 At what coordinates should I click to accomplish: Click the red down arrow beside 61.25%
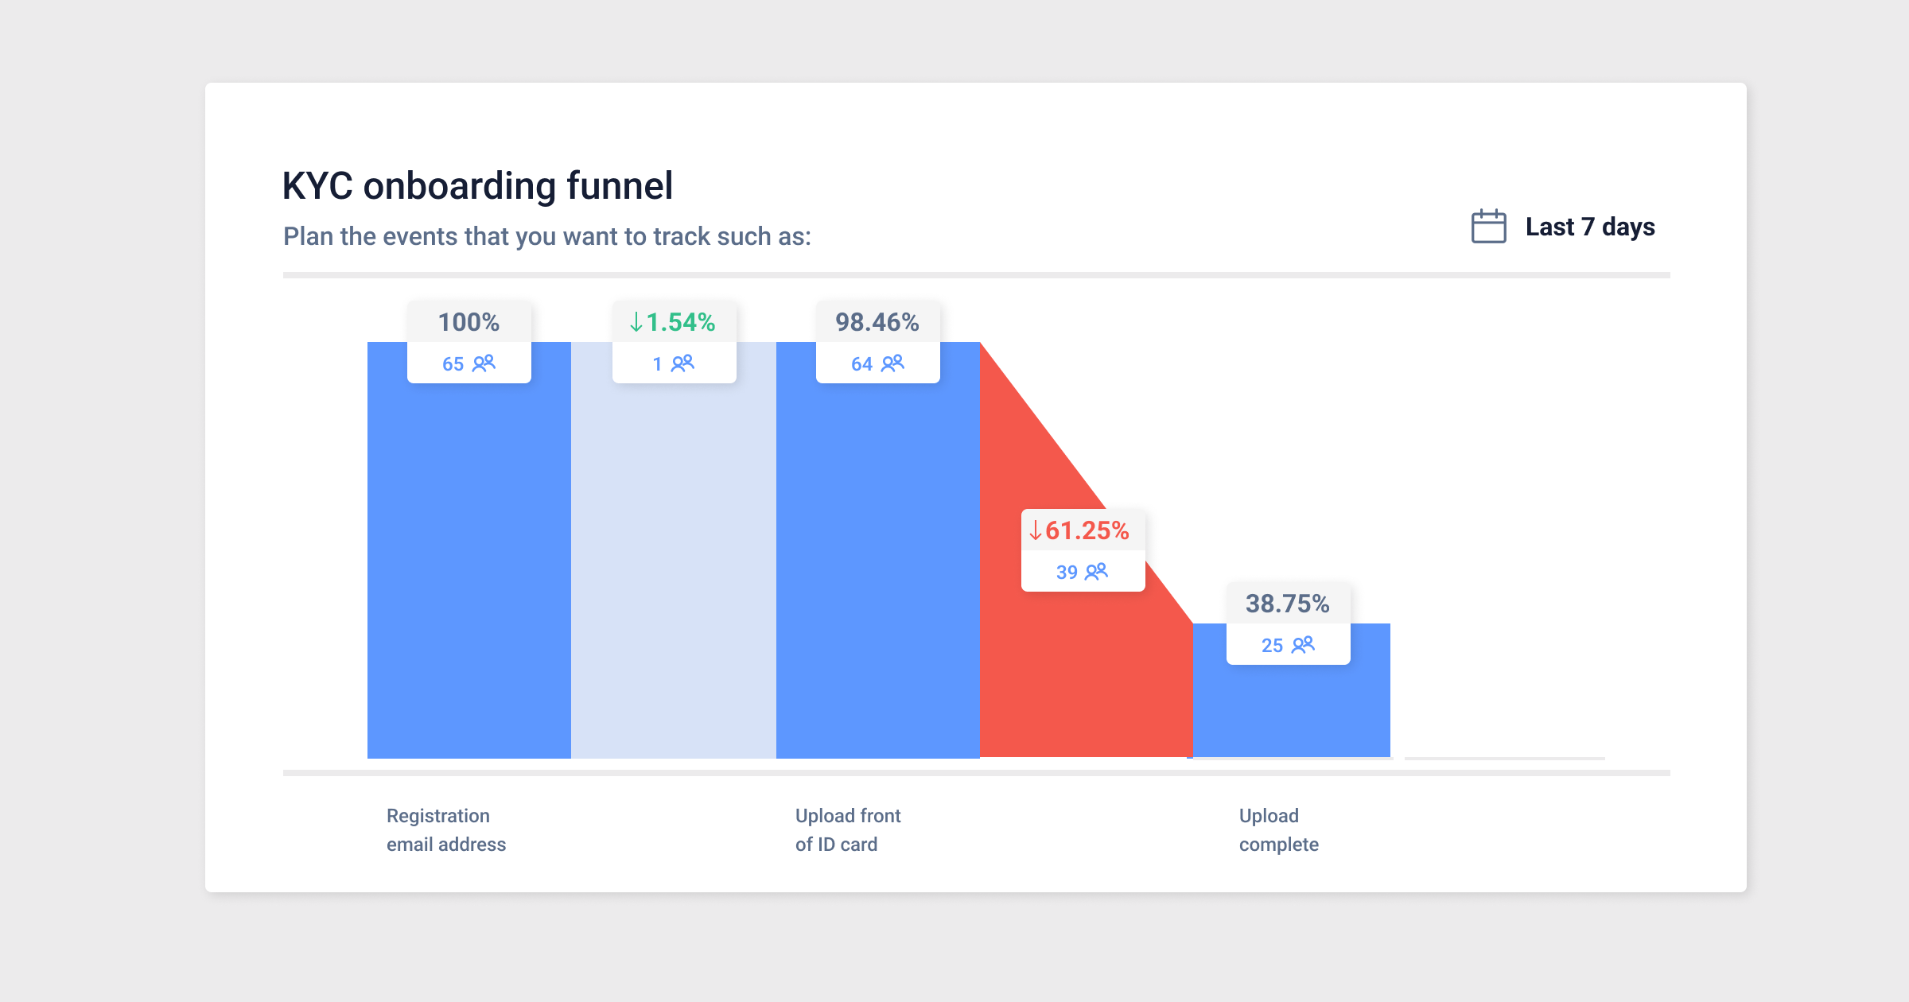point(1035,530)
